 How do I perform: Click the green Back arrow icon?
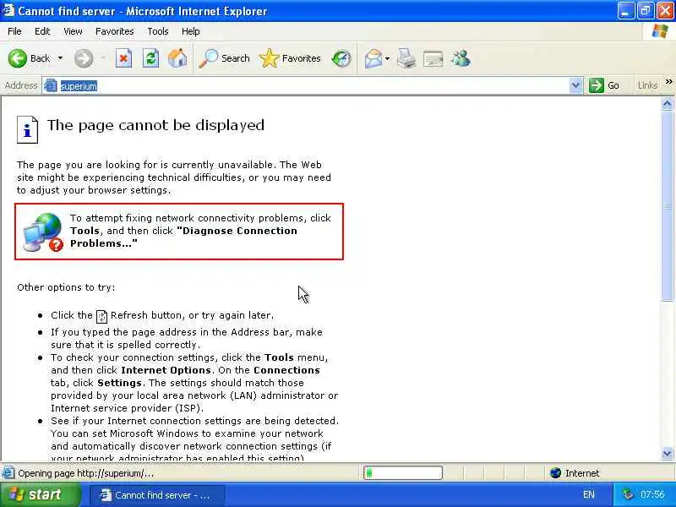[x=17, y=58]
